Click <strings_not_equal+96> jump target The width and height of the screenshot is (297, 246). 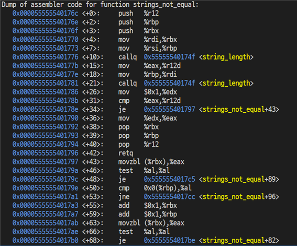tap(239, 196)
